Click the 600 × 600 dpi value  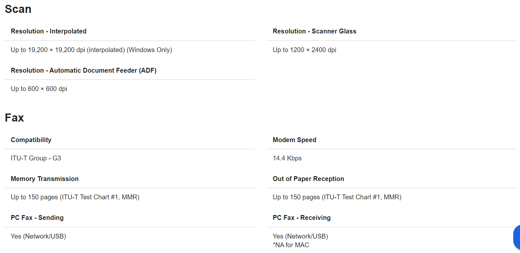[x=39, y=89]
